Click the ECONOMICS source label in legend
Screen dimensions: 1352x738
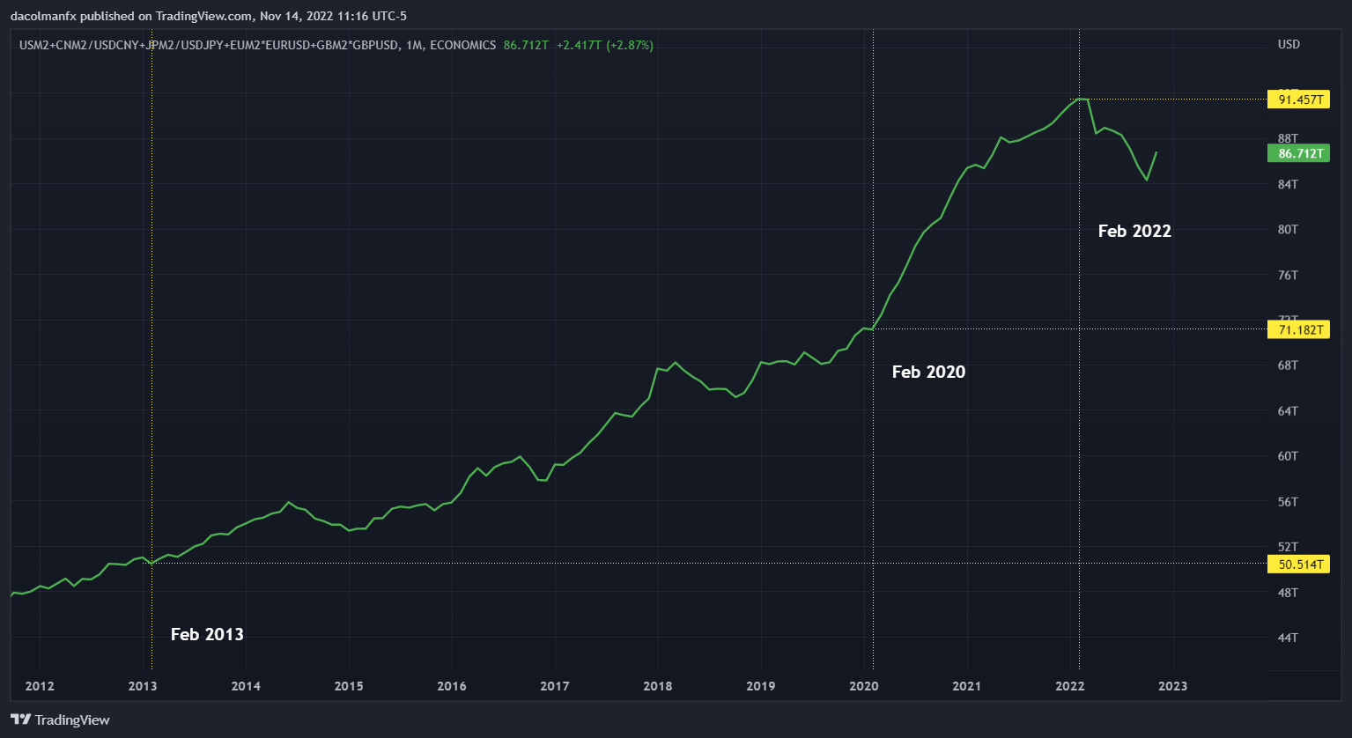(x=463, y=45)
